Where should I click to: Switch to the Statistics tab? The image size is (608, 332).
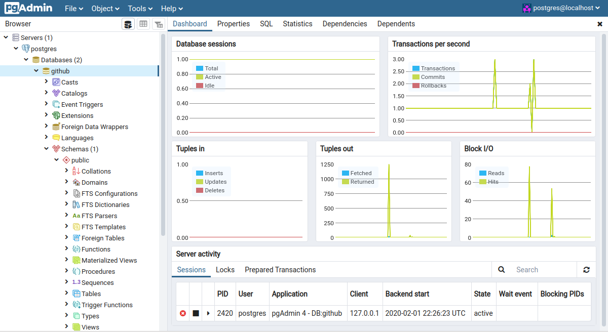tap(297, 24)
